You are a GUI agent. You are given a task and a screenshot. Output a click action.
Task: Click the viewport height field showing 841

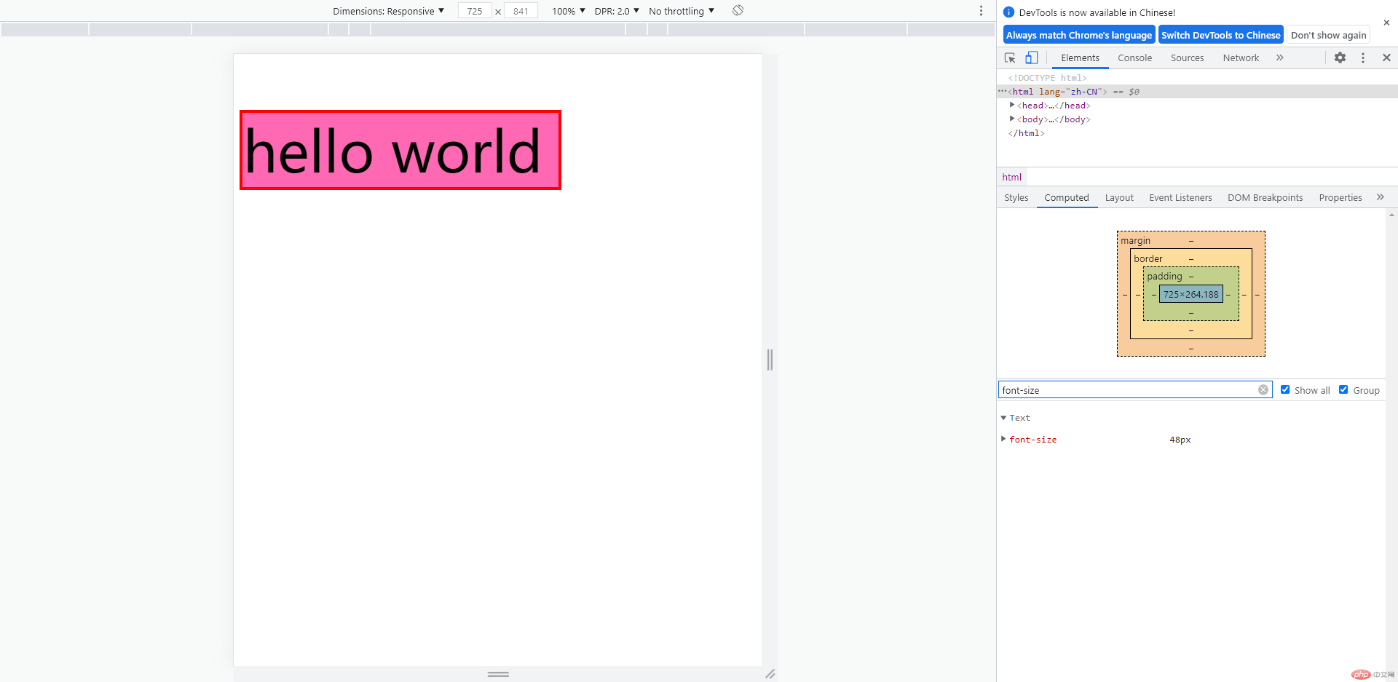[x=521, y=11]
